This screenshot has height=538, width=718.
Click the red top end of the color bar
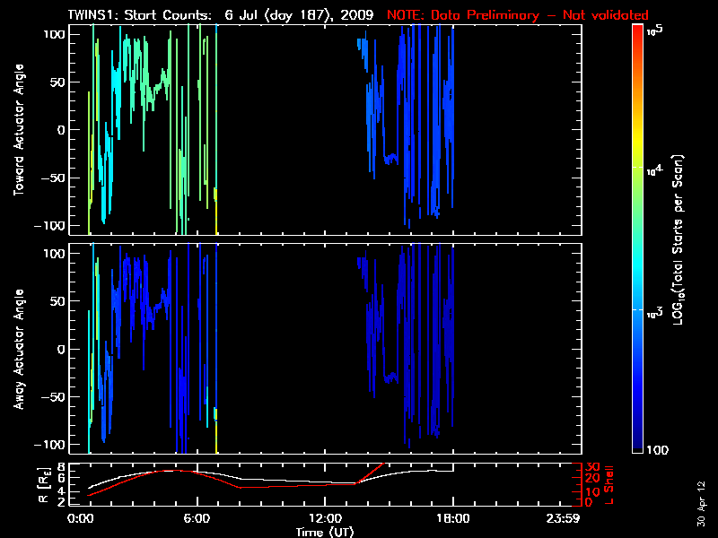(x=637, y=30)
